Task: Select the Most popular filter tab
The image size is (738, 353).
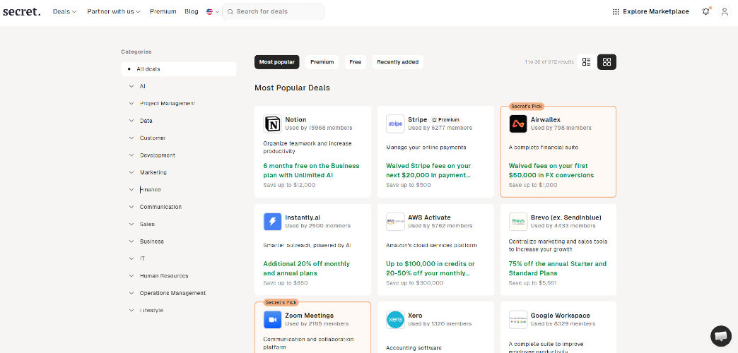Action: [x=277, y=62]
